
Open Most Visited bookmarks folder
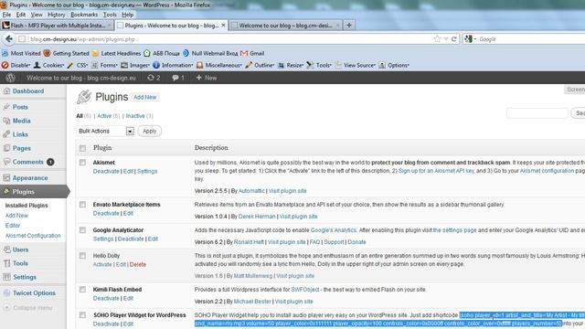[21, 53]
